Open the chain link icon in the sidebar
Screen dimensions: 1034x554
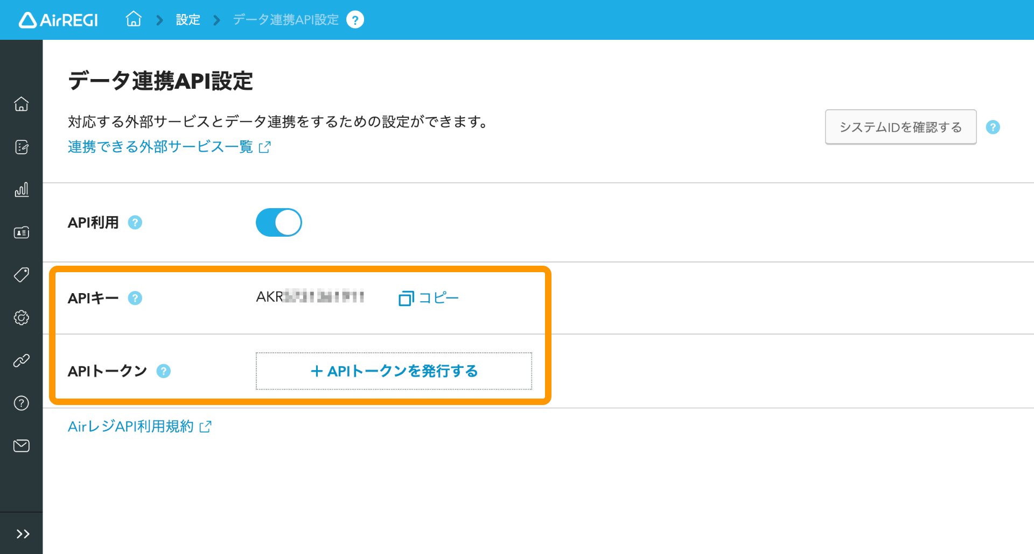click(x=22, y=360)
